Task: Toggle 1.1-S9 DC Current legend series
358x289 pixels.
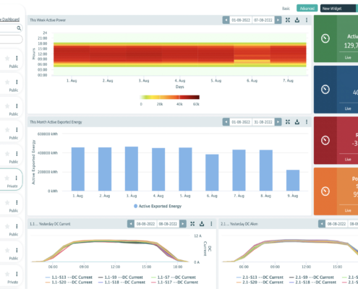Action: pyautogui.click(x=121, y=277)
